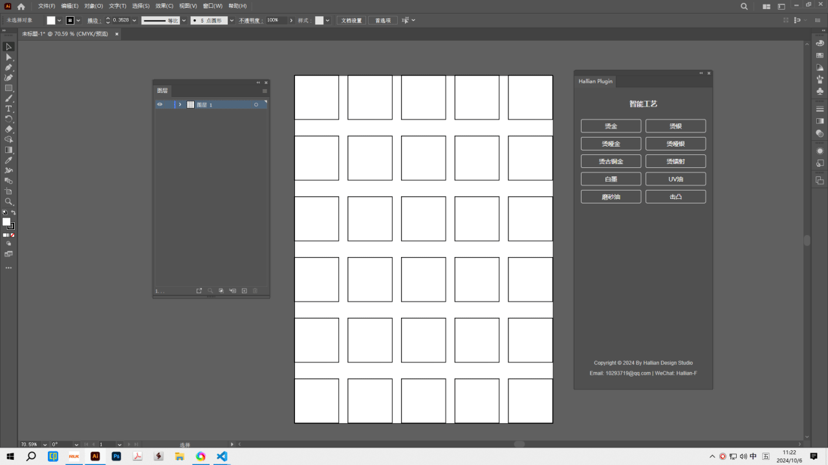Viewport: 828px width, 465px height.
Task: Open the 效果(C) menu
Action: pos(164,6)
